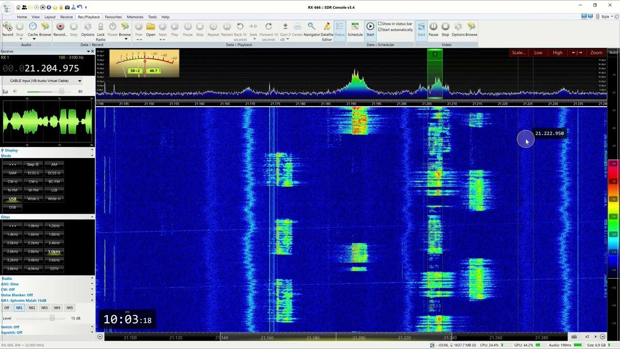Toggle Lock Radio
Viewport: 620px width, 349px height.
click(101, 32)
